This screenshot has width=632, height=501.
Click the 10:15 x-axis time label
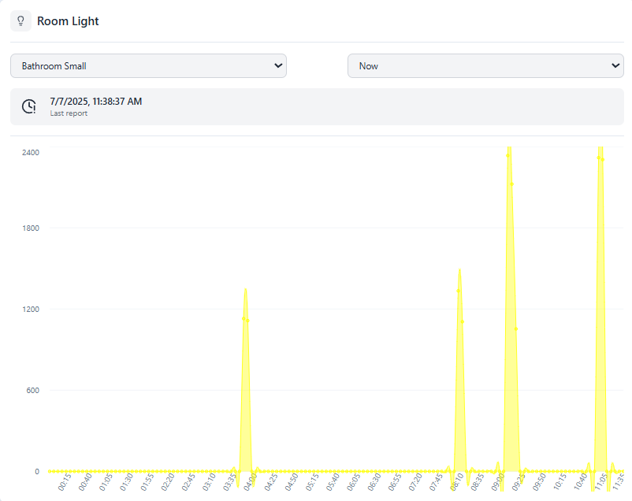pyautogui.click(x=560, y=481)
